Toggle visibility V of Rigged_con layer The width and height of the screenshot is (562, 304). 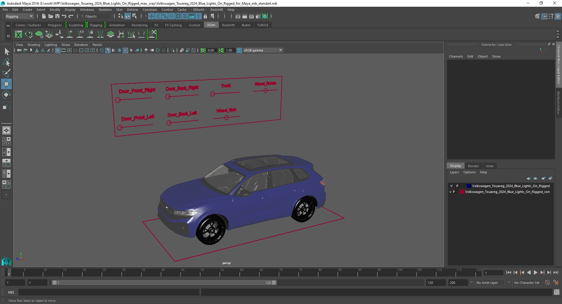coord(450,192)
